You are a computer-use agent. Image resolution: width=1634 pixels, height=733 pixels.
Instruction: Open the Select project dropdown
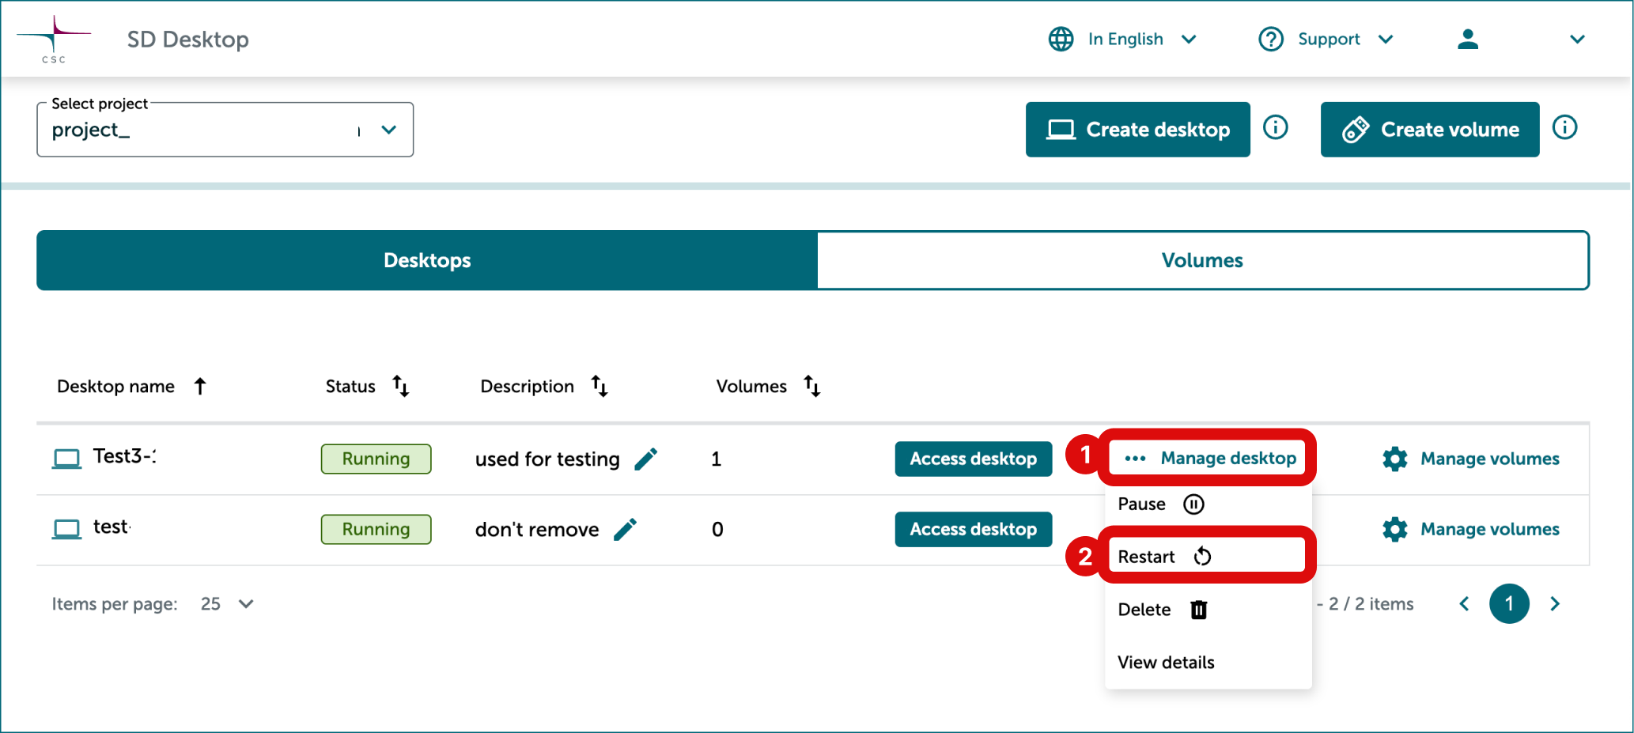[x=225, y=130]
